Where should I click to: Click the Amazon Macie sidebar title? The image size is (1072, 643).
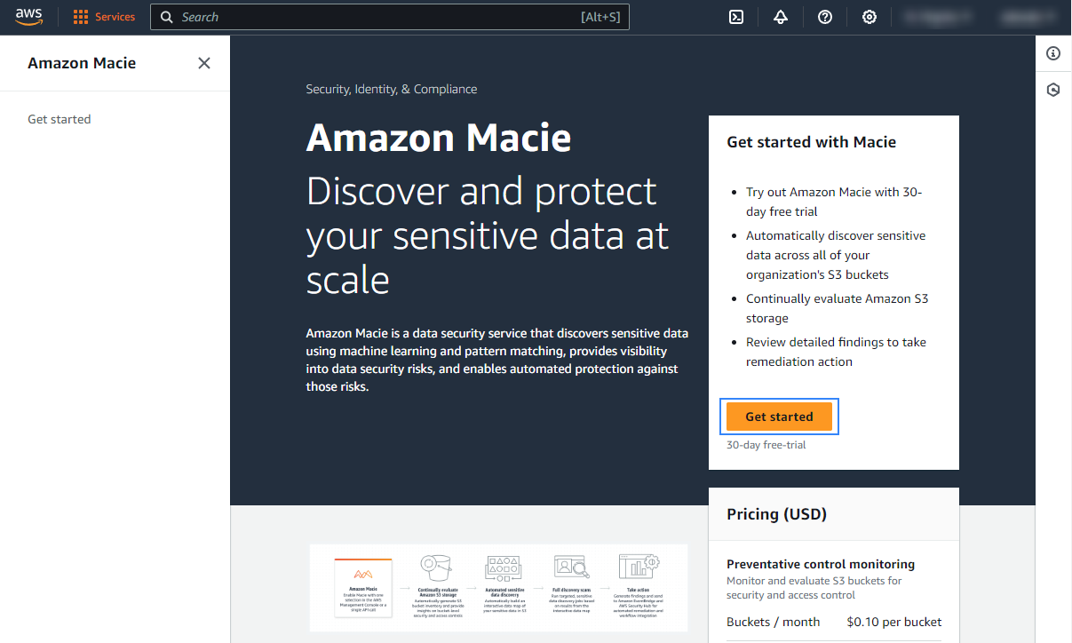[82, 63]
